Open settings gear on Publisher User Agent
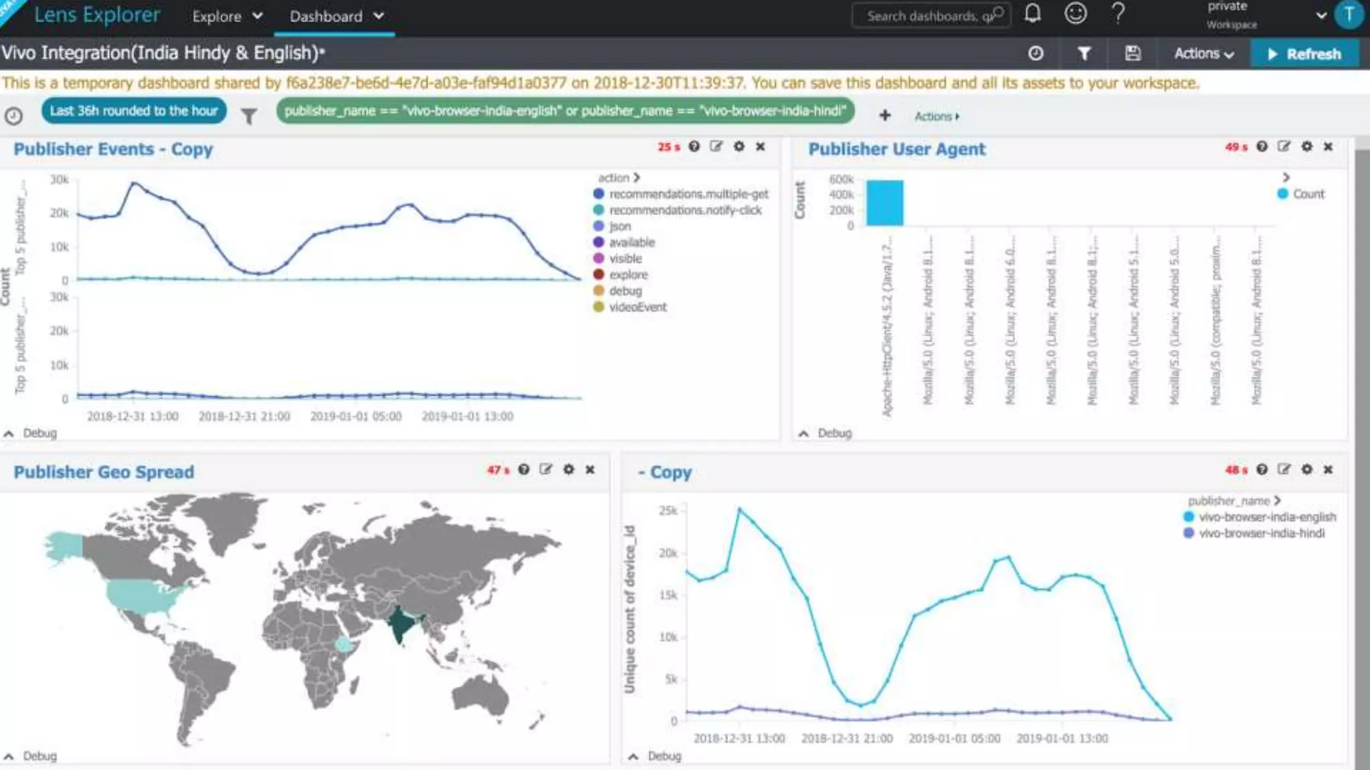This screenshot has height=770, width=1370. coord(1306,146)
